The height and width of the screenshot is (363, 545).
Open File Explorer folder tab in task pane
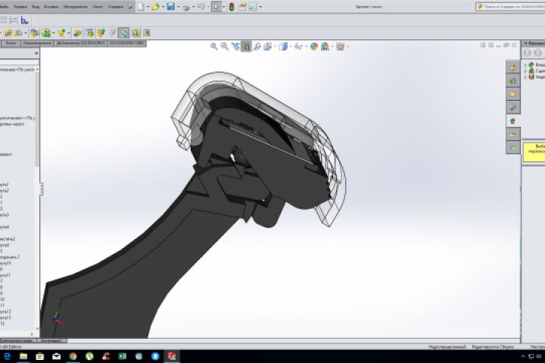[x=512, y=94]
